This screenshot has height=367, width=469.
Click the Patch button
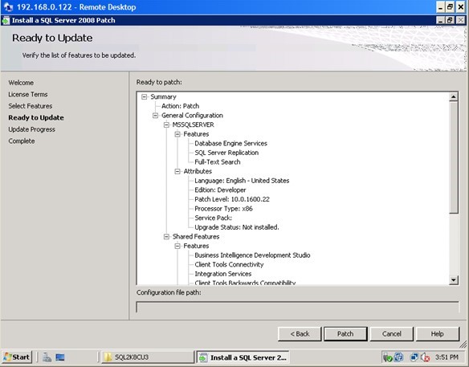(345, 334)
